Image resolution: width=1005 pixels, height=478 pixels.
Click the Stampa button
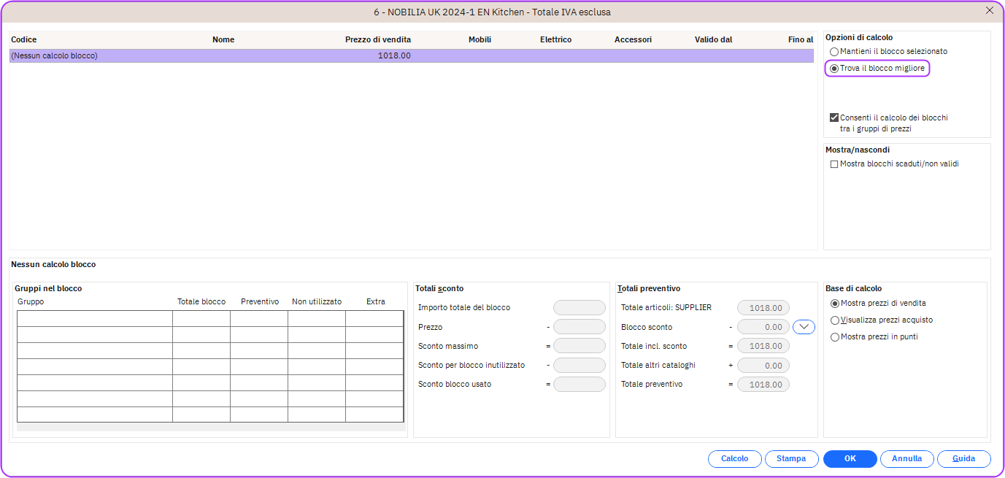click(791, 459)
